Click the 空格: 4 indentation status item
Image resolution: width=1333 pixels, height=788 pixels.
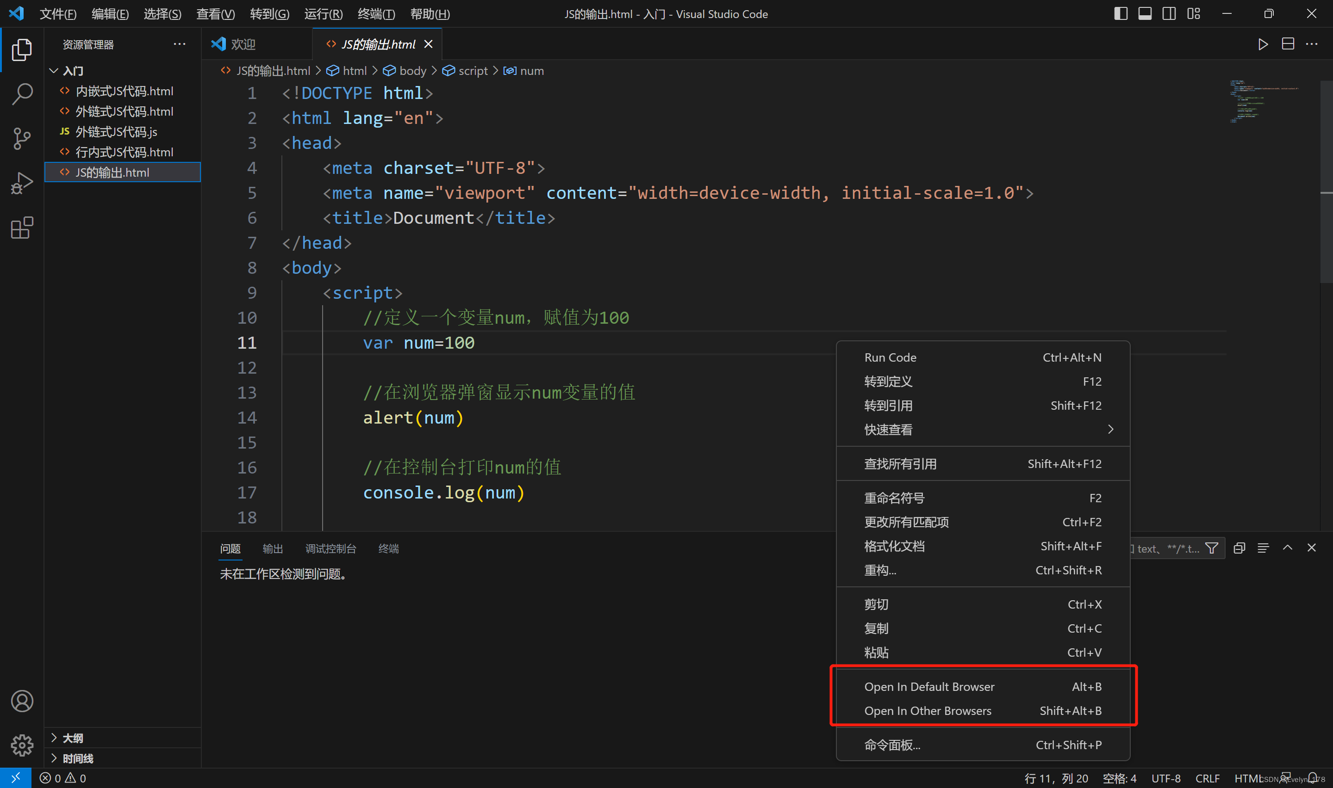1120,778
